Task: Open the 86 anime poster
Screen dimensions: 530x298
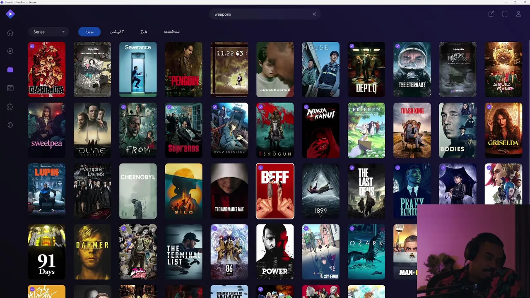Action: click(229, 252)
